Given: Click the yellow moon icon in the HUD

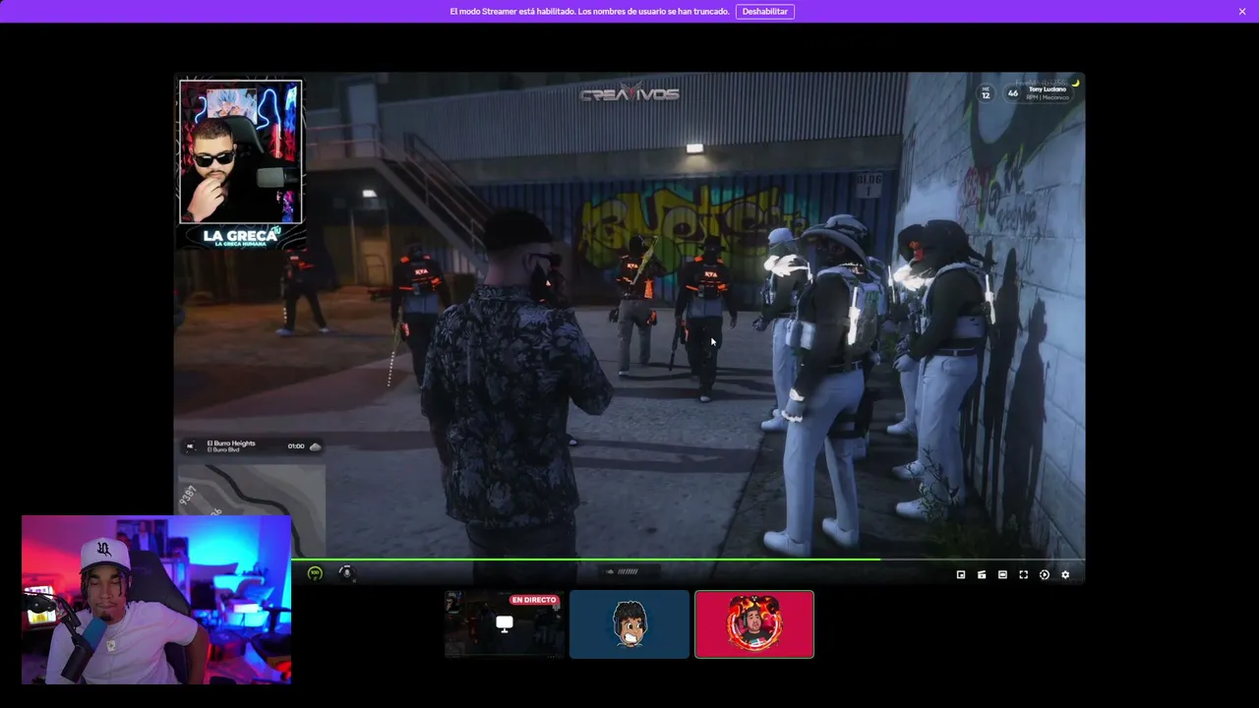Looking at the screenshot, I should 1076,84.
